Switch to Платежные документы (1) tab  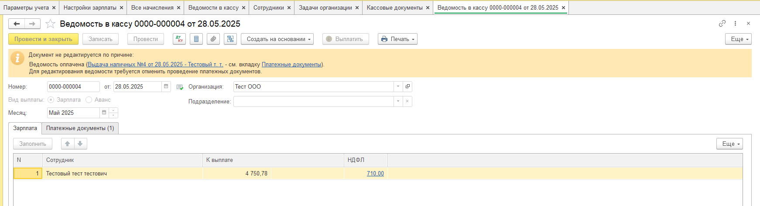tap(80, 128)
